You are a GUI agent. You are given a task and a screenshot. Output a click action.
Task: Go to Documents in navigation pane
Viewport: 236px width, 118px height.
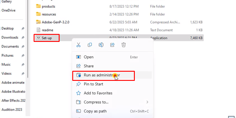[10, 46]
